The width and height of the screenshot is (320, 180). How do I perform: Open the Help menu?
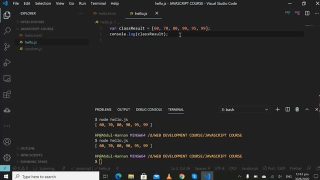coord(114,3)
